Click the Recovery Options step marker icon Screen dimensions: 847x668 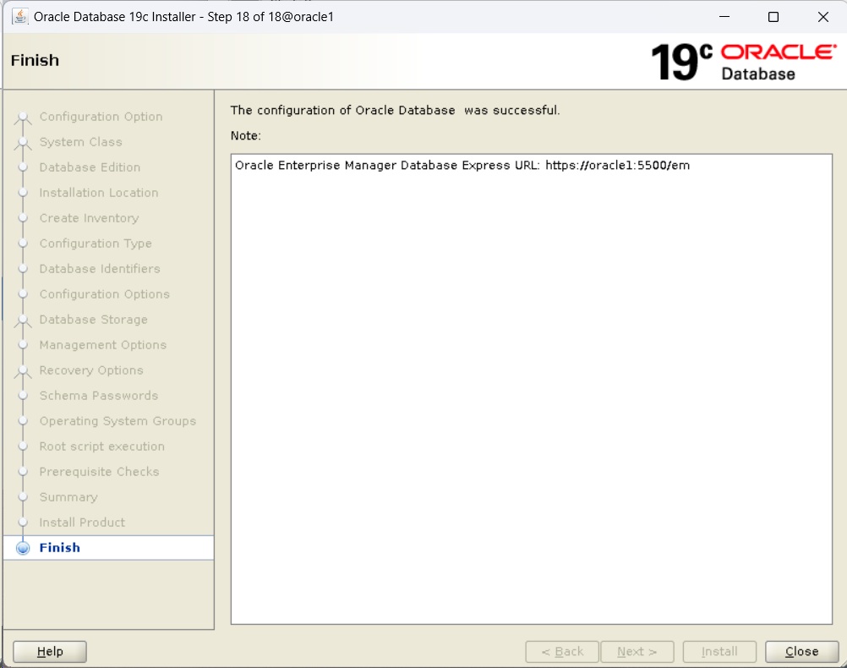point(24,371)
